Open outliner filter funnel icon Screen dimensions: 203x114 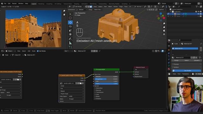pyautogui.click(x=197, y=6)
